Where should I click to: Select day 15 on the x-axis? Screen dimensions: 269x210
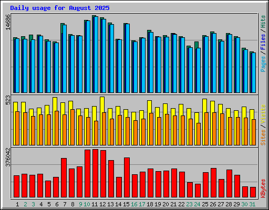[126, 204]
